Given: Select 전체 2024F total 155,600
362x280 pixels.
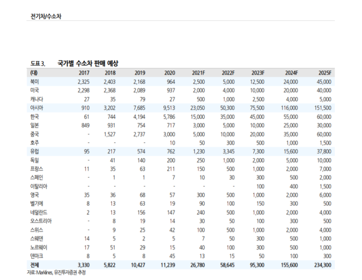Looking at the screenshot, I should [289, 265].
